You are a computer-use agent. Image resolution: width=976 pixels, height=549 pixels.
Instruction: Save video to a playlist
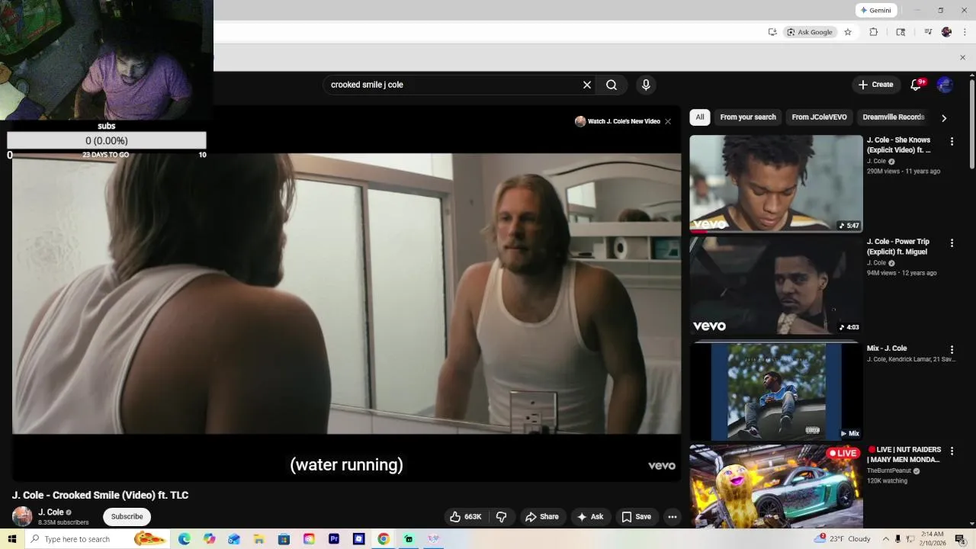(x=637, y=517)
